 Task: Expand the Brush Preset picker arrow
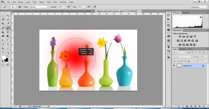point(15,7)
